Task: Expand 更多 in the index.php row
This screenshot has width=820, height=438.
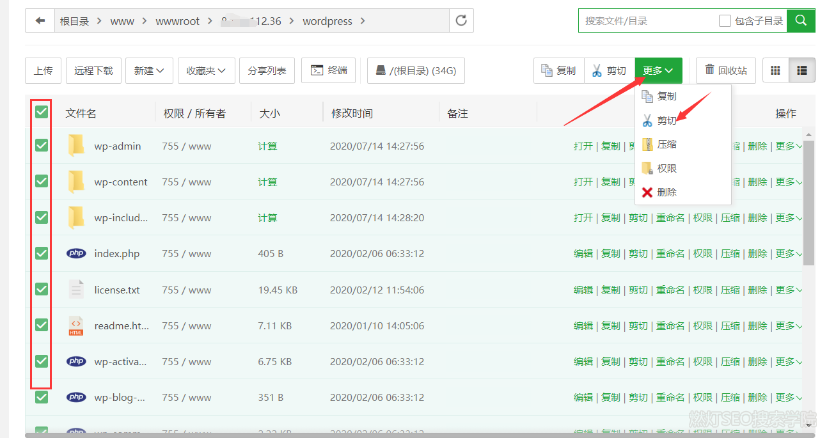Action: pyautogui.click(x=788, y=253)
